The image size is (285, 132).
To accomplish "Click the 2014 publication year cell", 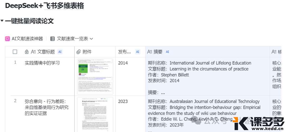I will click(123, 63).
